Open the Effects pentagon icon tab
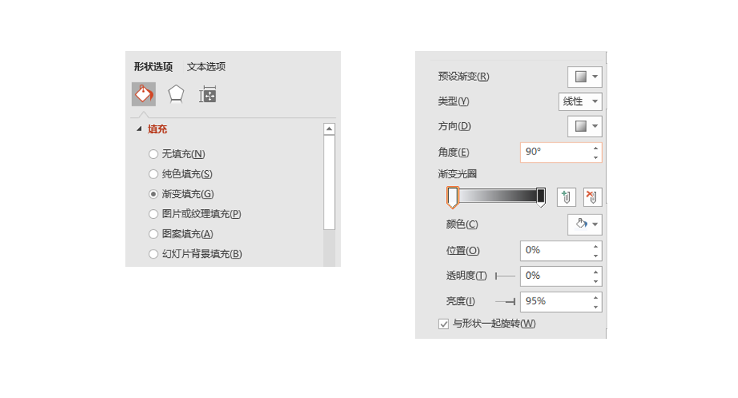The width and height of the screenshot is (738, 398). pos(176,94)
